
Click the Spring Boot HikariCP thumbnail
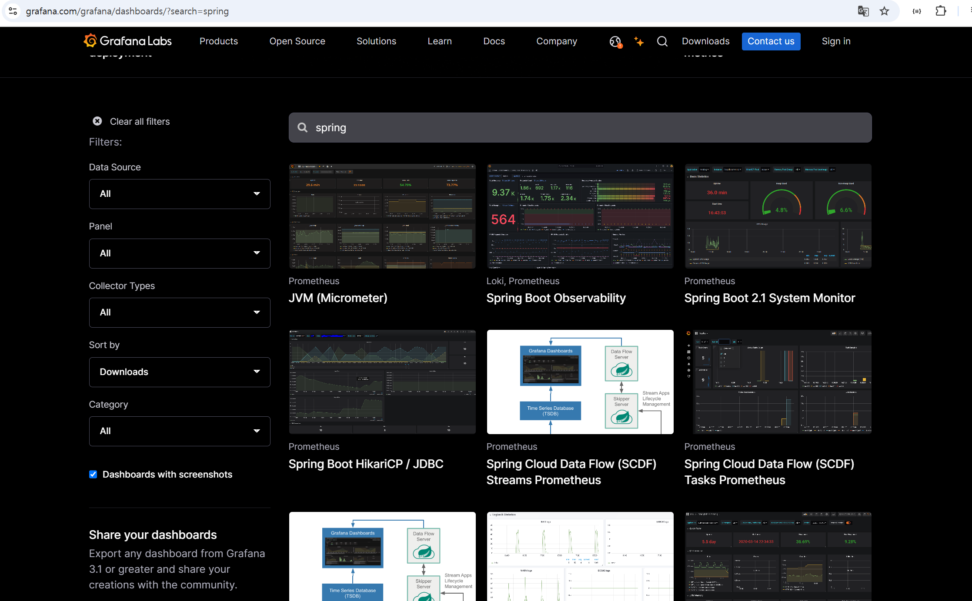[382, 382]
